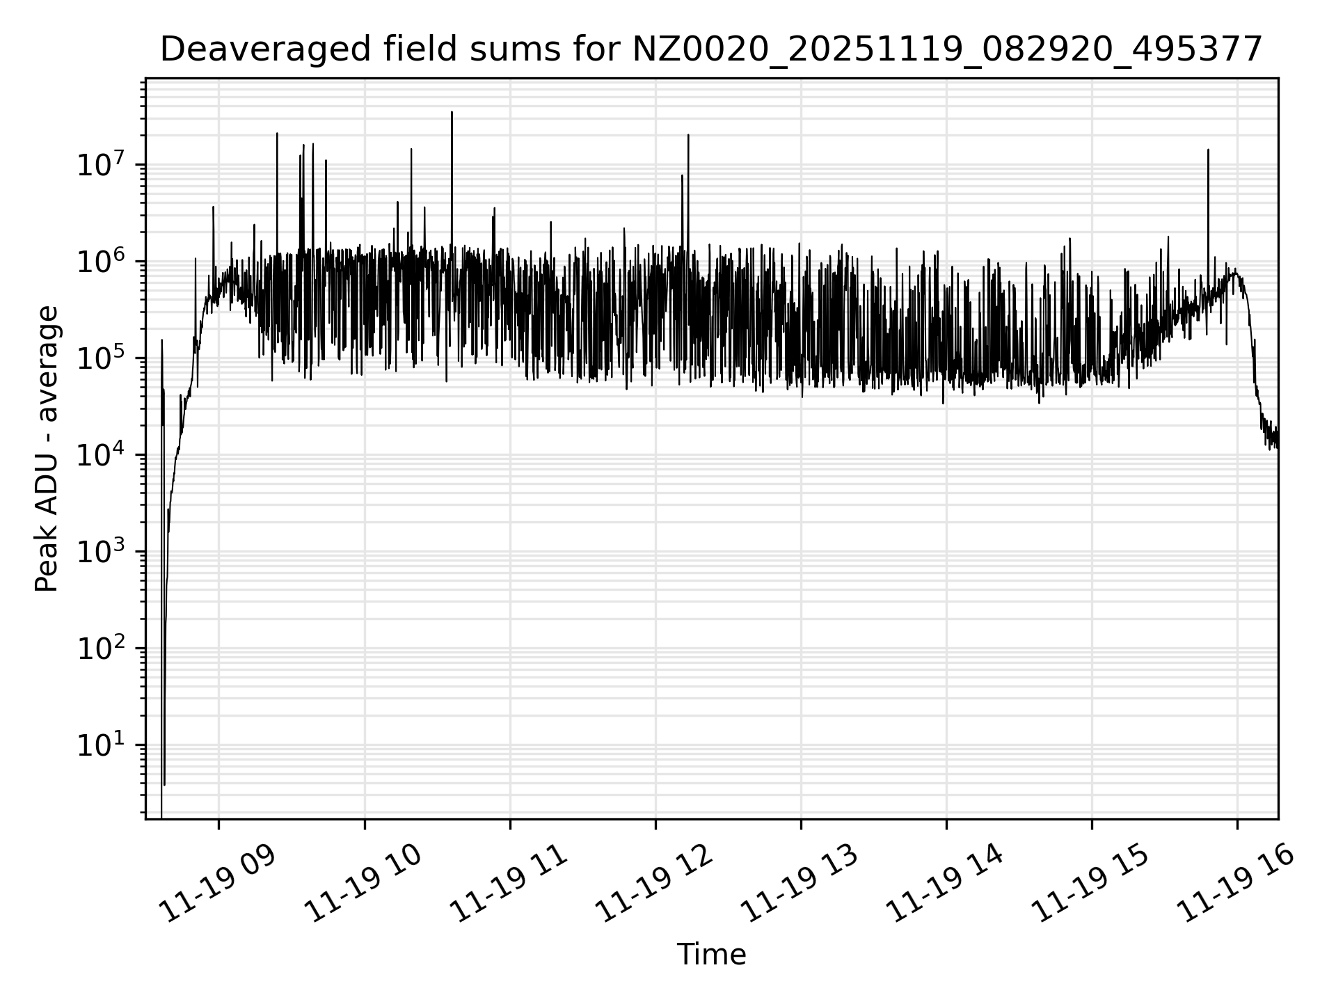This screenshot has height=1002, width=1336.
Task: Click the '11-19 16' x-axis tick label
Action: pyautogui.click(x=1236, y=884)
